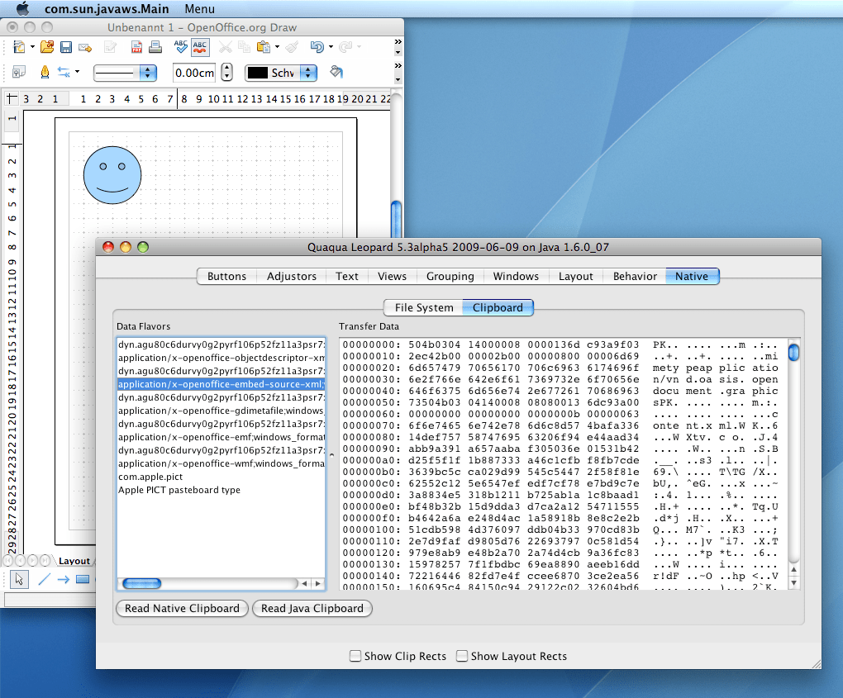843x698 pixels.
Task: Open the Paste options dropdown arrow
Action: coord(275,46)
